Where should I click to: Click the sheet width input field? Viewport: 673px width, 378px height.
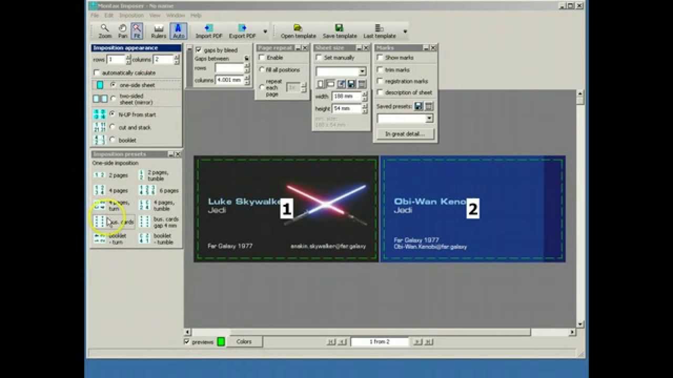coord(347,97)
